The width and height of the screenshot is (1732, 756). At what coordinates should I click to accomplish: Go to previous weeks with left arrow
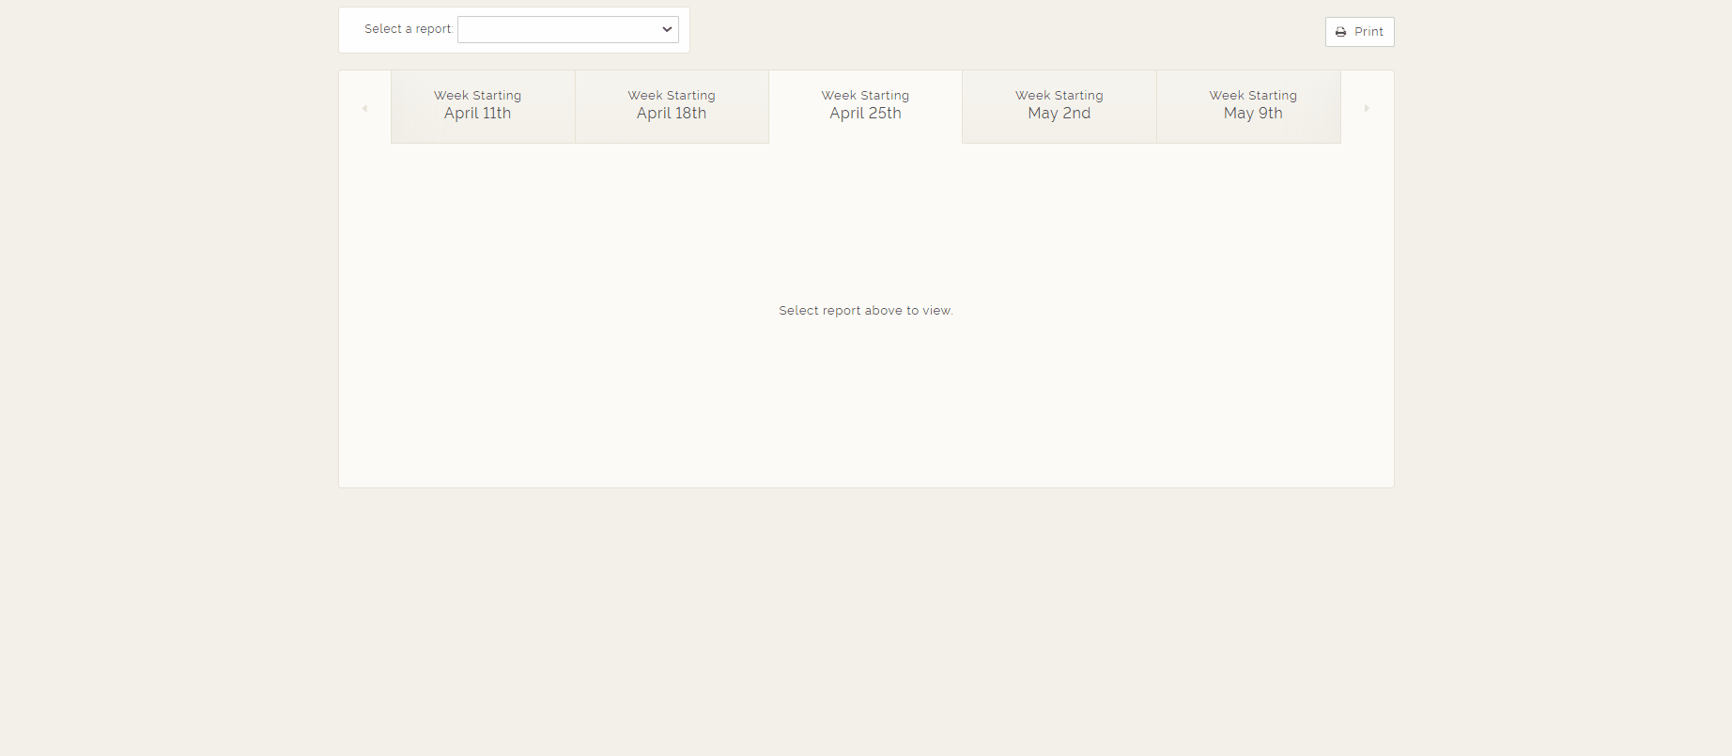[364, 108]
